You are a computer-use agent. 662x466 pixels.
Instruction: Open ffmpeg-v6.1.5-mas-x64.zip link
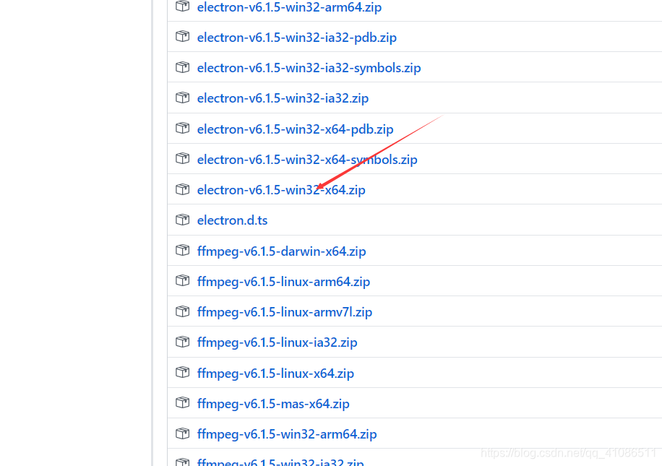(273, 404)
